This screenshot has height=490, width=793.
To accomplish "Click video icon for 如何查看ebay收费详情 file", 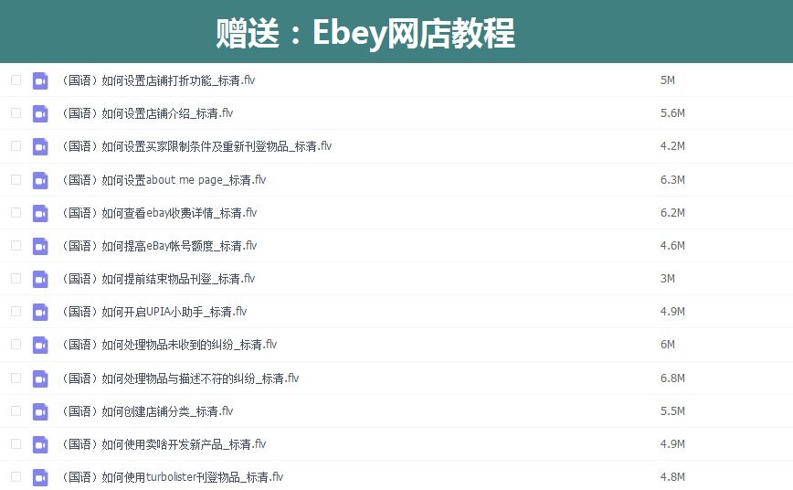I will (x=40, y=213).
